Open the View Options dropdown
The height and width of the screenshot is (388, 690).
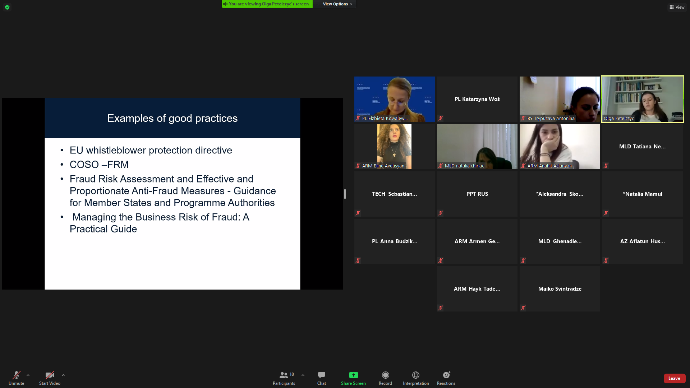click(337, 4)
